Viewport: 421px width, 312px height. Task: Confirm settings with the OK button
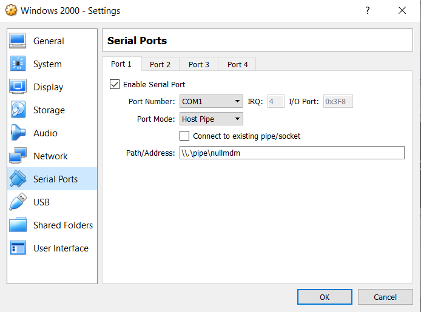pos(325,297)
